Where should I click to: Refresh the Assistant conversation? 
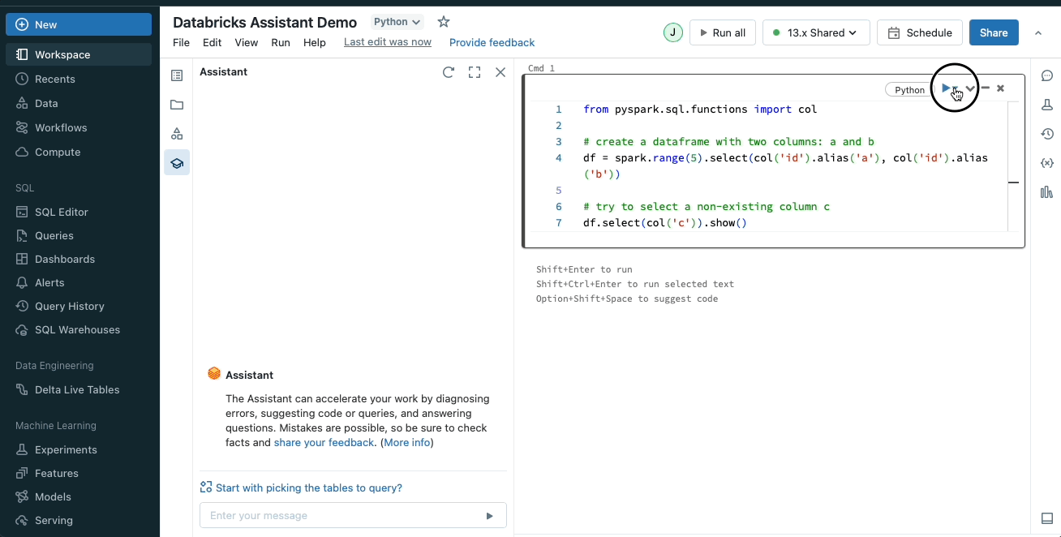449,72
